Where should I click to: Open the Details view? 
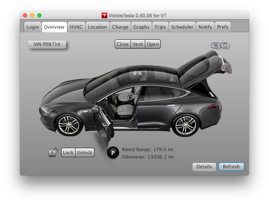[204, 166]
